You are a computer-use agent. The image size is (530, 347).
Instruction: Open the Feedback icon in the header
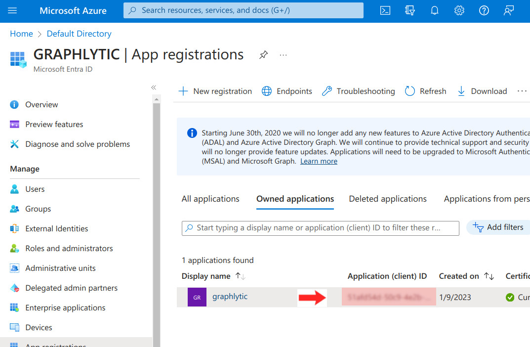(509, 10)
